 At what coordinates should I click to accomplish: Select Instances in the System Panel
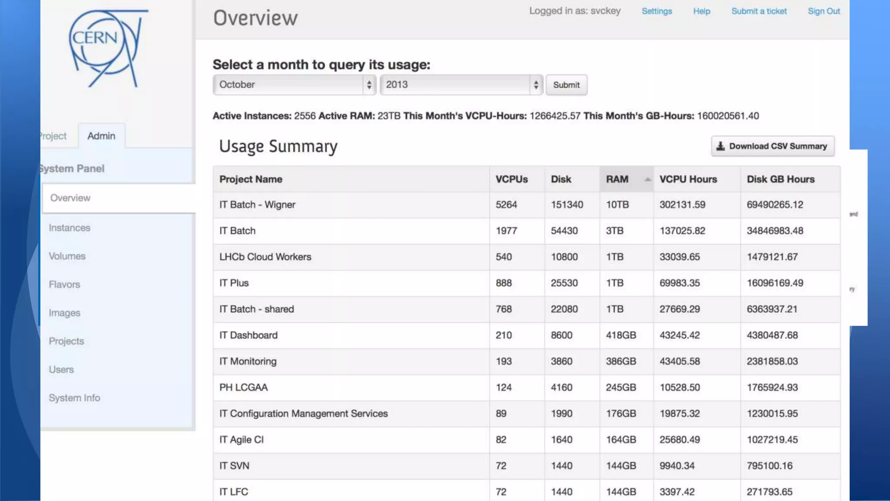coord(70,228)
